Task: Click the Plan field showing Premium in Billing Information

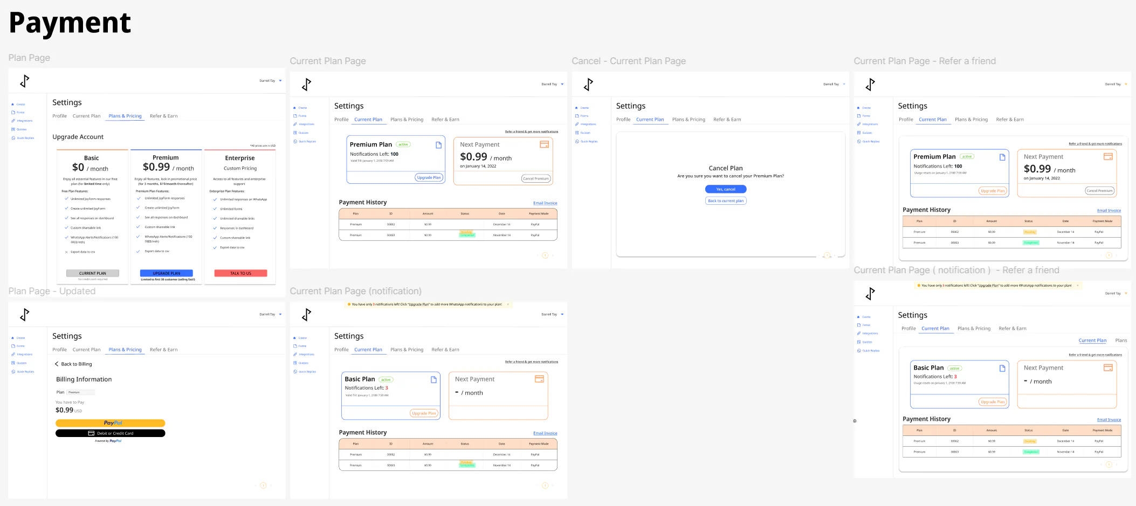Action: click(81, 392)
